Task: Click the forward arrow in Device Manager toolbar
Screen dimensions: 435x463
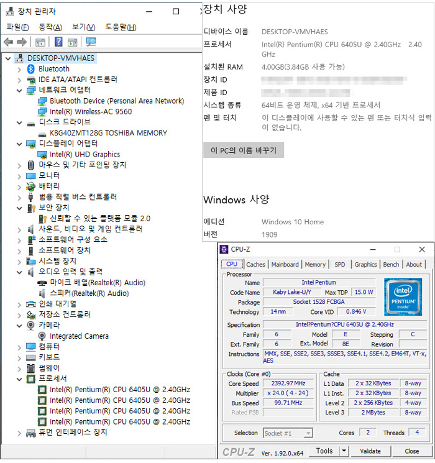Action: [22, 42]
